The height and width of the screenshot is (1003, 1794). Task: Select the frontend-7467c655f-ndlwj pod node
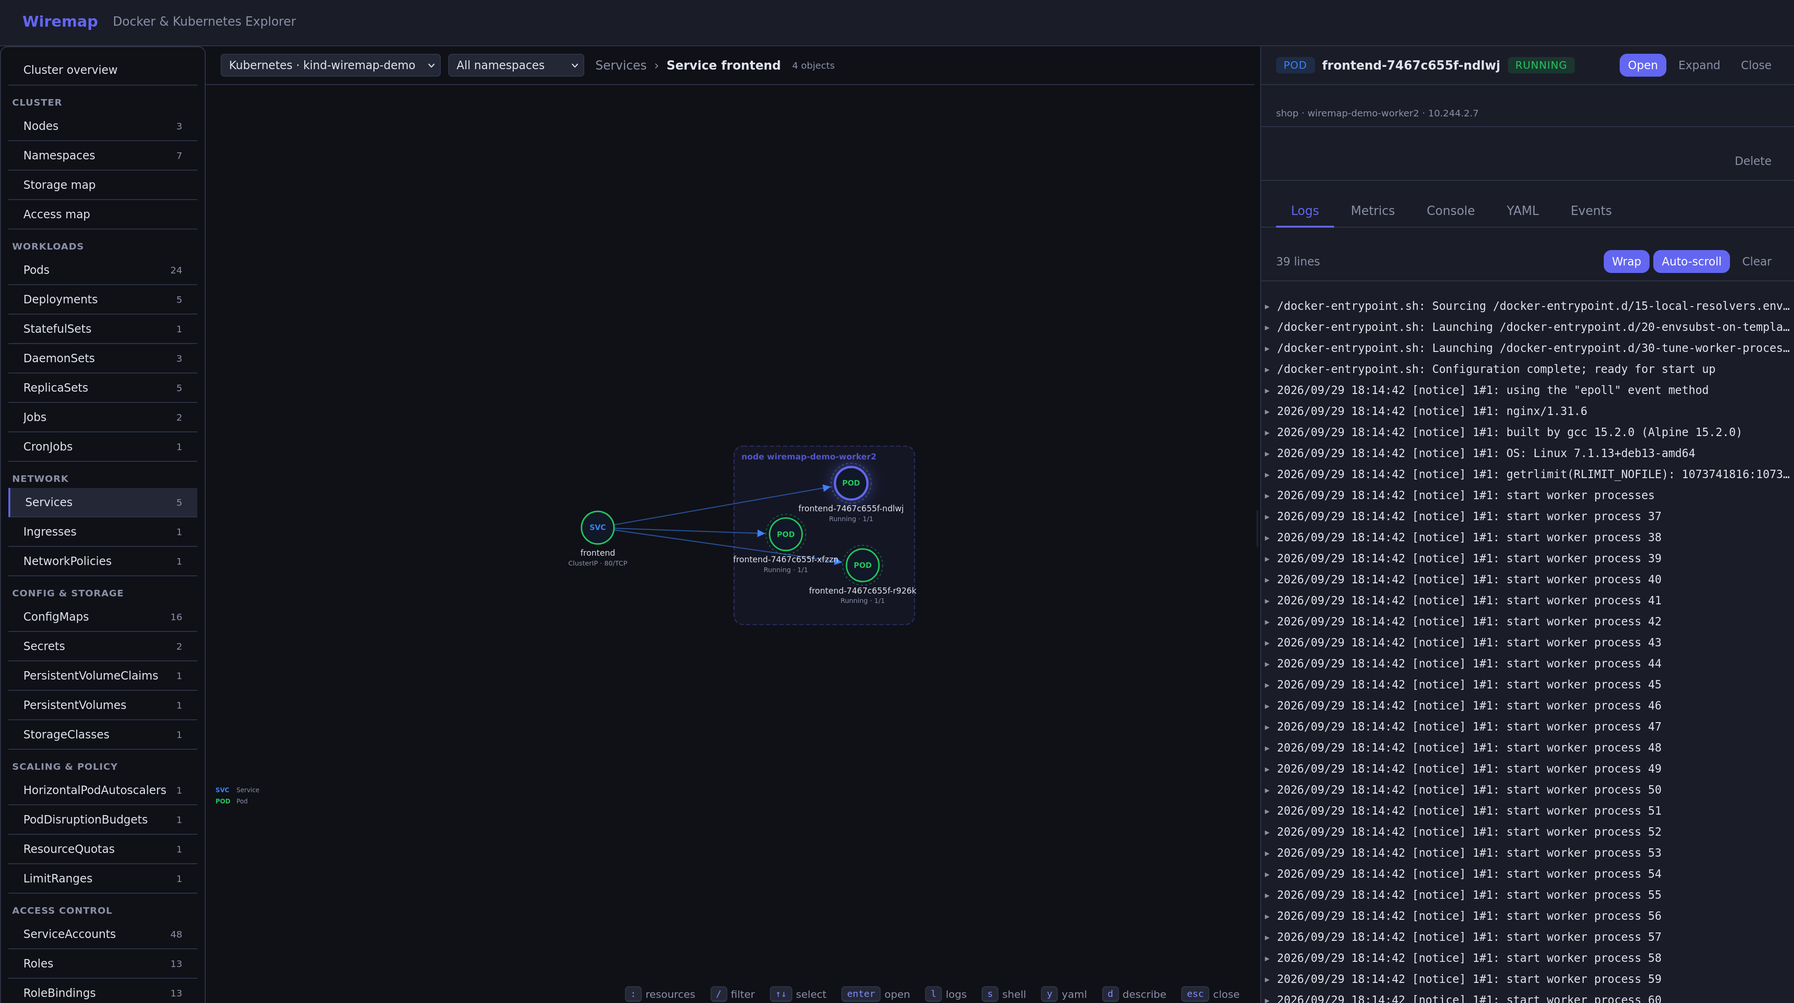tap(850, 483)
